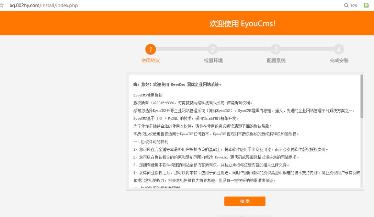The width and height of the screenshot is (374, 217).
Task: Click the 接受 accept button
Action: (x=245, y=201)
